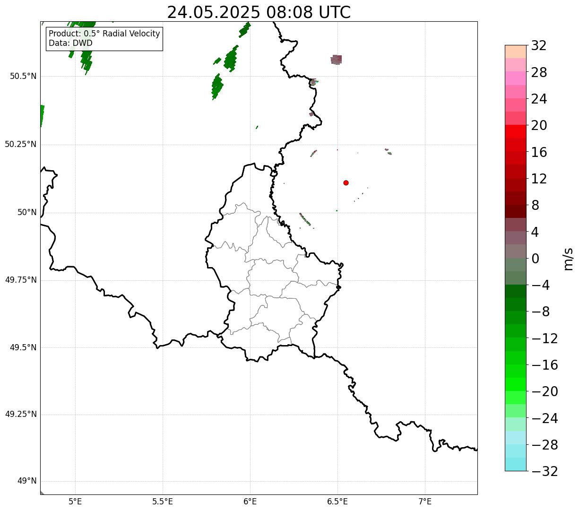
Task: Click the −28 colorbar tick label
Action: click(544, 445)
